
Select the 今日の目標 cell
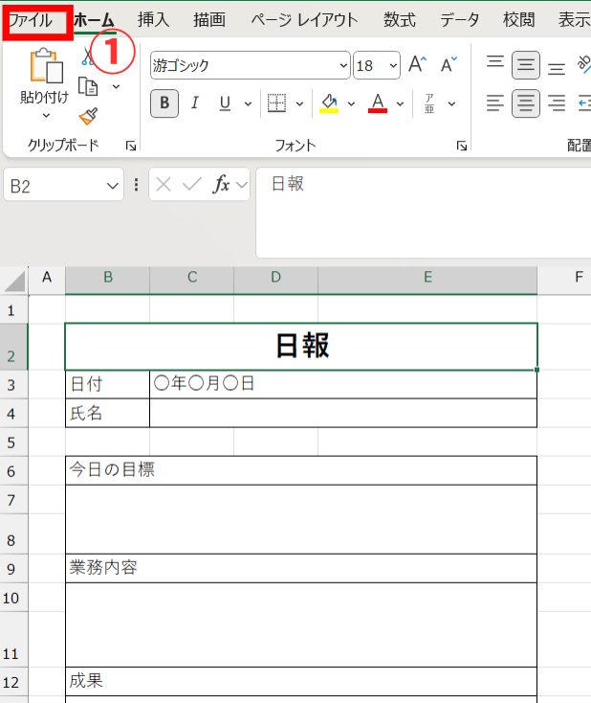301,470
